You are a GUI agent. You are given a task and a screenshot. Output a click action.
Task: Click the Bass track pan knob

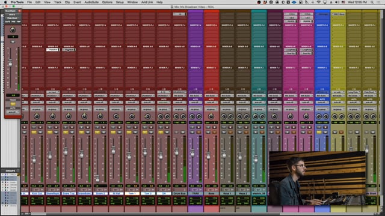[x=211, y=116]
